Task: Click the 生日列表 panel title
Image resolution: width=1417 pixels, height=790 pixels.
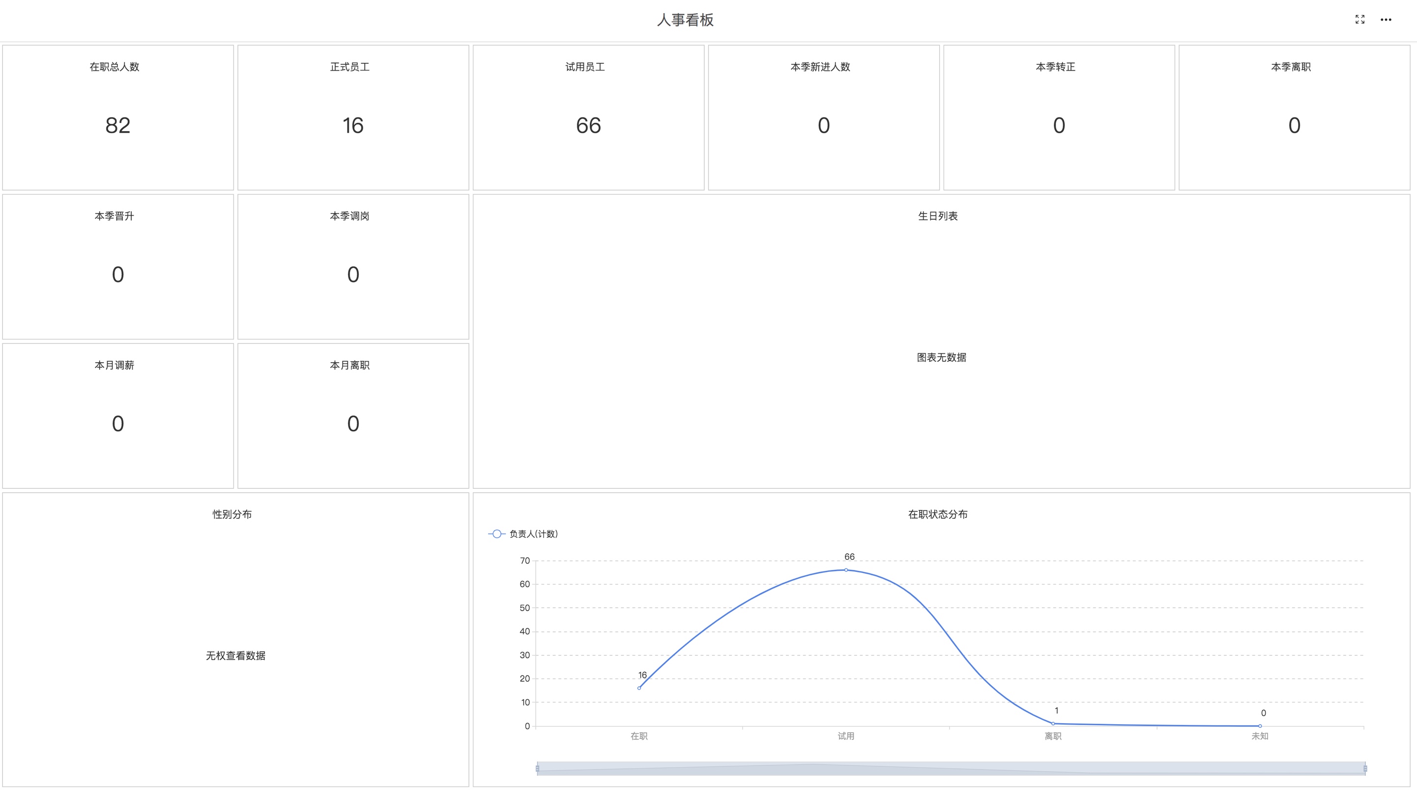Action: point(937,216)
